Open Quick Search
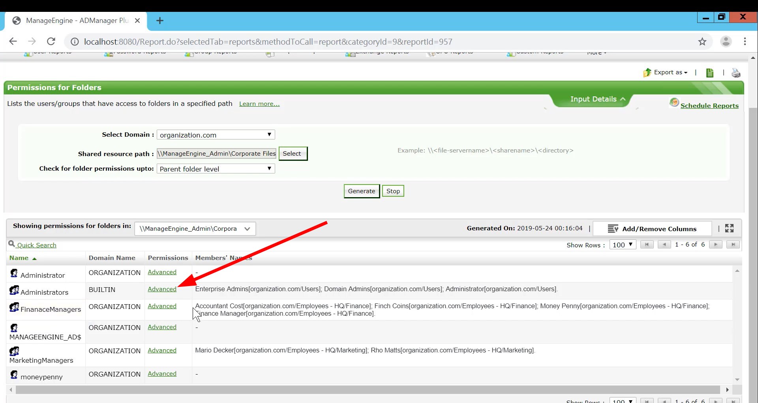The image size is (758, 403). [x=37, y=245]
